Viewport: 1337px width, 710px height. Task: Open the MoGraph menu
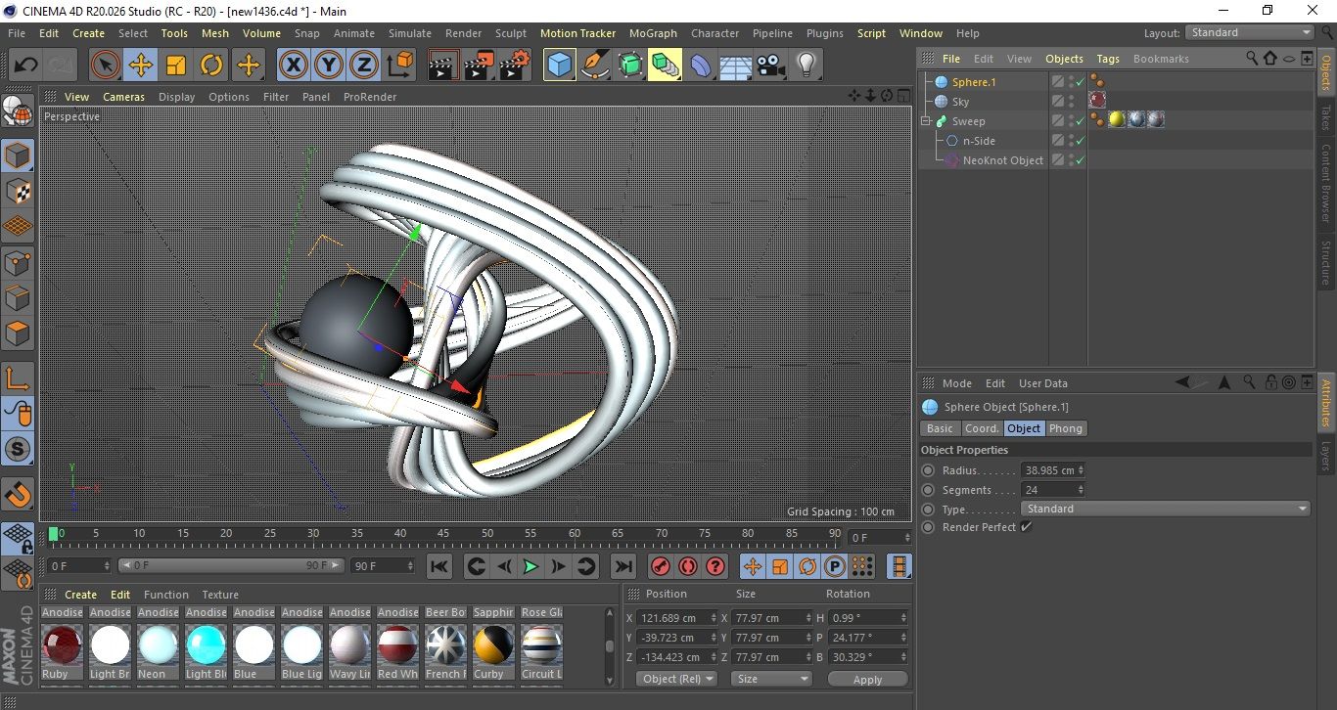point(652,33)
